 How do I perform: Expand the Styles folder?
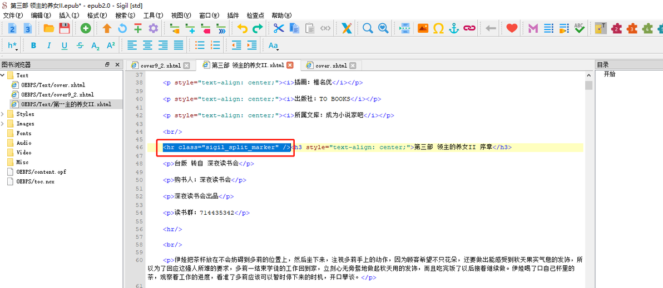3,114
